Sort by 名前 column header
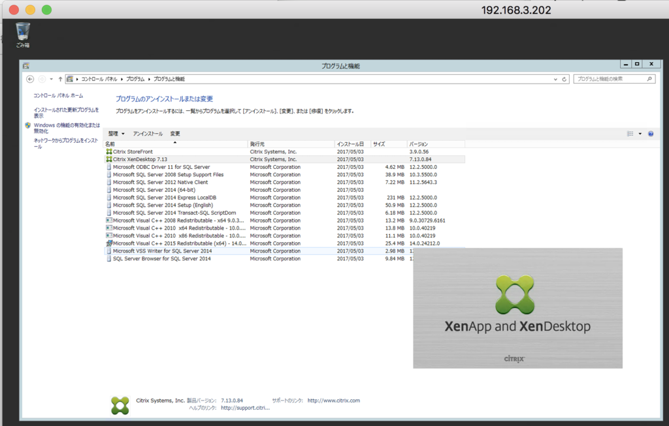 click(x=175, y=144)
